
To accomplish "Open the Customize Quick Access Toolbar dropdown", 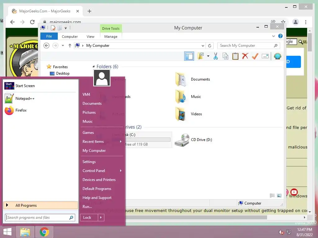I will pos(66,28).
